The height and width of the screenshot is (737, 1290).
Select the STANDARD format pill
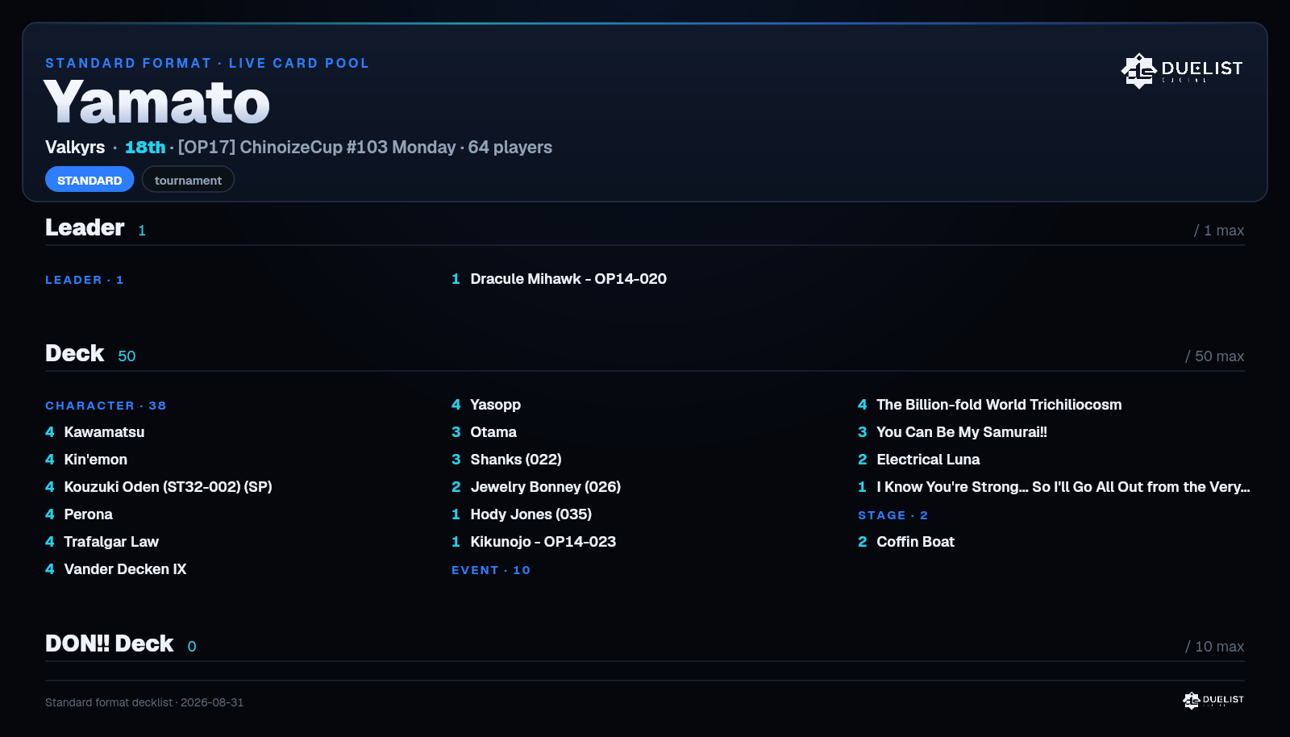pyautogui.click(x=89, y=180)
